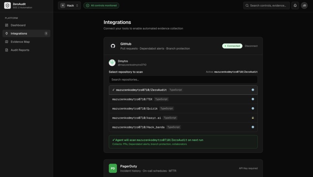Image resolution: width=313 pixels, height=177 pixels.
Task: Click the H workspace badge
Action: tap(63, 5)
